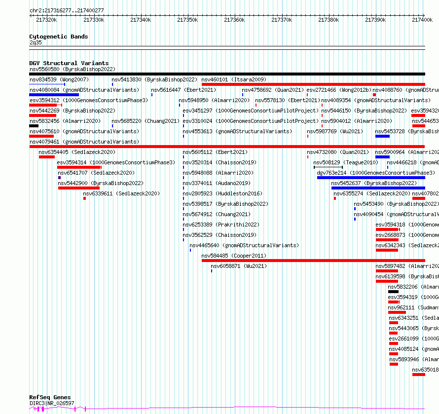
Task: Click nsv5442900 (ByrskaBishop2022) label
Action: click(101, 183)
